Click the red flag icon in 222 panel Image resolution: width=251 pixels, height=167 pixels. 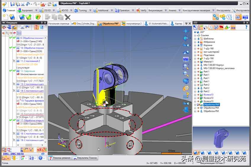point(221,27)
